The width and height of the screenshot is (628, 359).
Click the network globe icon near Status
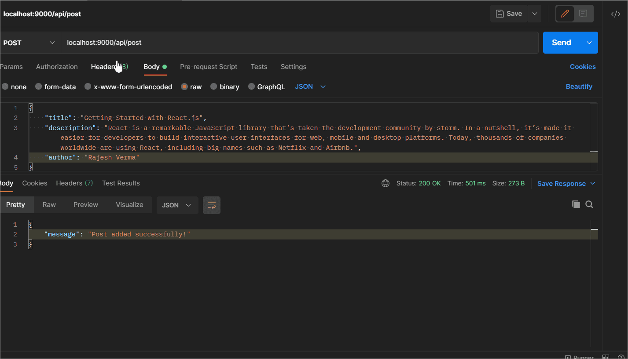[x=386, y=184]
